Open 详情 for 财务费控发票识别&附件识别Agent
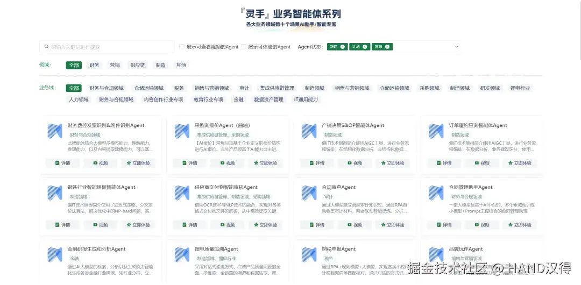 coord(62,163)
